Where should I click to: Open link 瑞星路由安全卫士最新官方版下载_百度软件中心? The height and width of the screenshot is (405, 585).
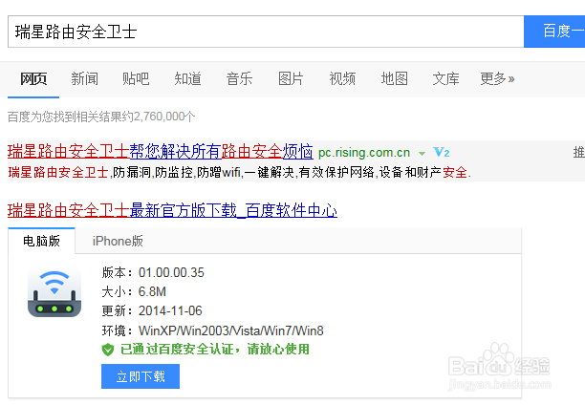click(172, 211)
